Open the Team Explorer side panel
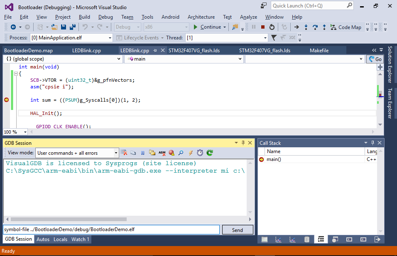 pyautogui.click(x=390, y=103)
